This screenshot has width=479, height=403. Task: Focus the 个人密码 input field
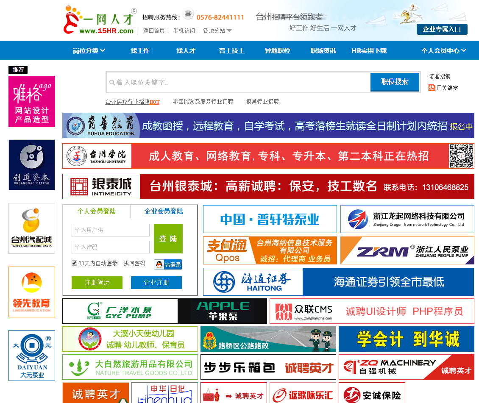point(111,247)
